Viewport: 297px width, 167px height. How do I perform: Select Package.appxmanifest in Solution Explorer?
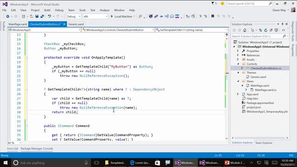pos(260,103)
